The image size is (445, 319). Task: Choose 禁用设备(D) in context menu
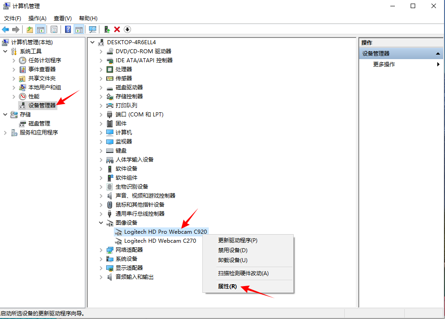click(248, 250)
